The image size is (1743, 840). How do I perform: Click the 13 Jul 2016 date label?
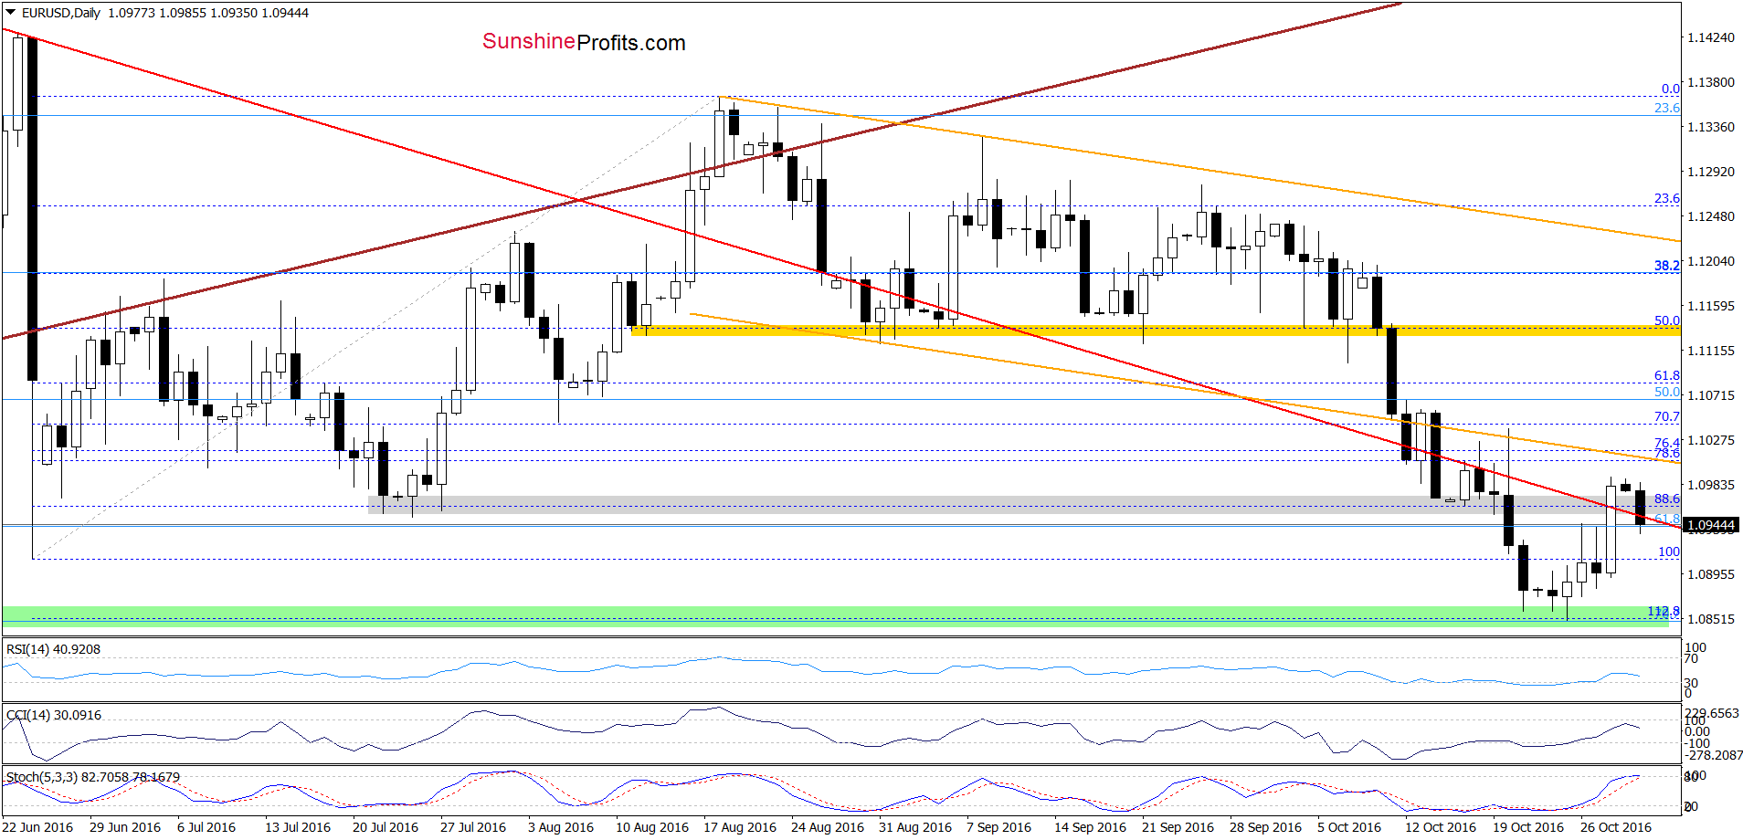coord(298,827)
